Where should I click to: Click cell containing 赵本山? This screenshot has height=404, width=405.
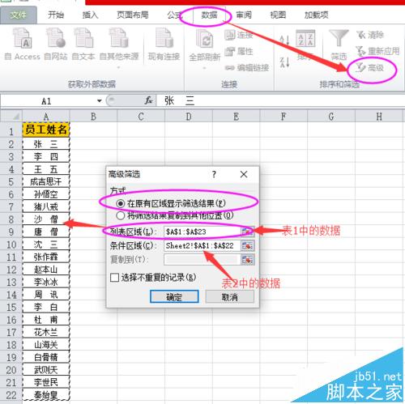coord(46,270)
